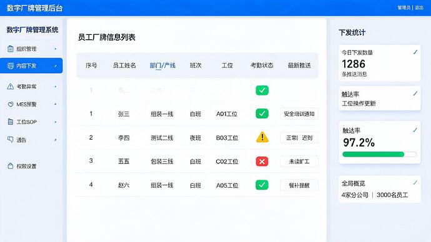Open the 安全培训通知 push button
431x242 pixels.
pos(299,114)
